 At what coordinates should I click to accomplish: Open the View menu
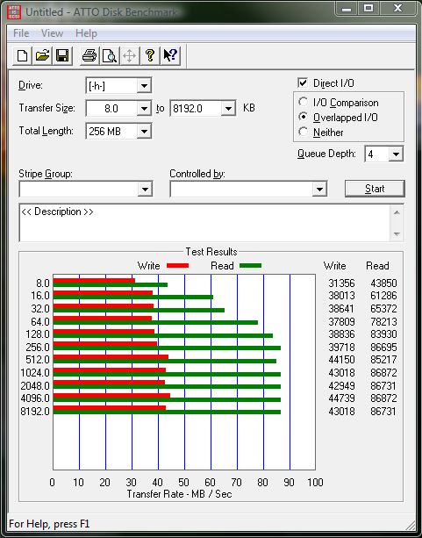click(x=52, y=33)
